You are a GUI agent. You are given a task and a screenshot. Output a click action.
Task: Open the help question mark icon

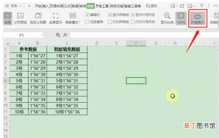[201, 6]
